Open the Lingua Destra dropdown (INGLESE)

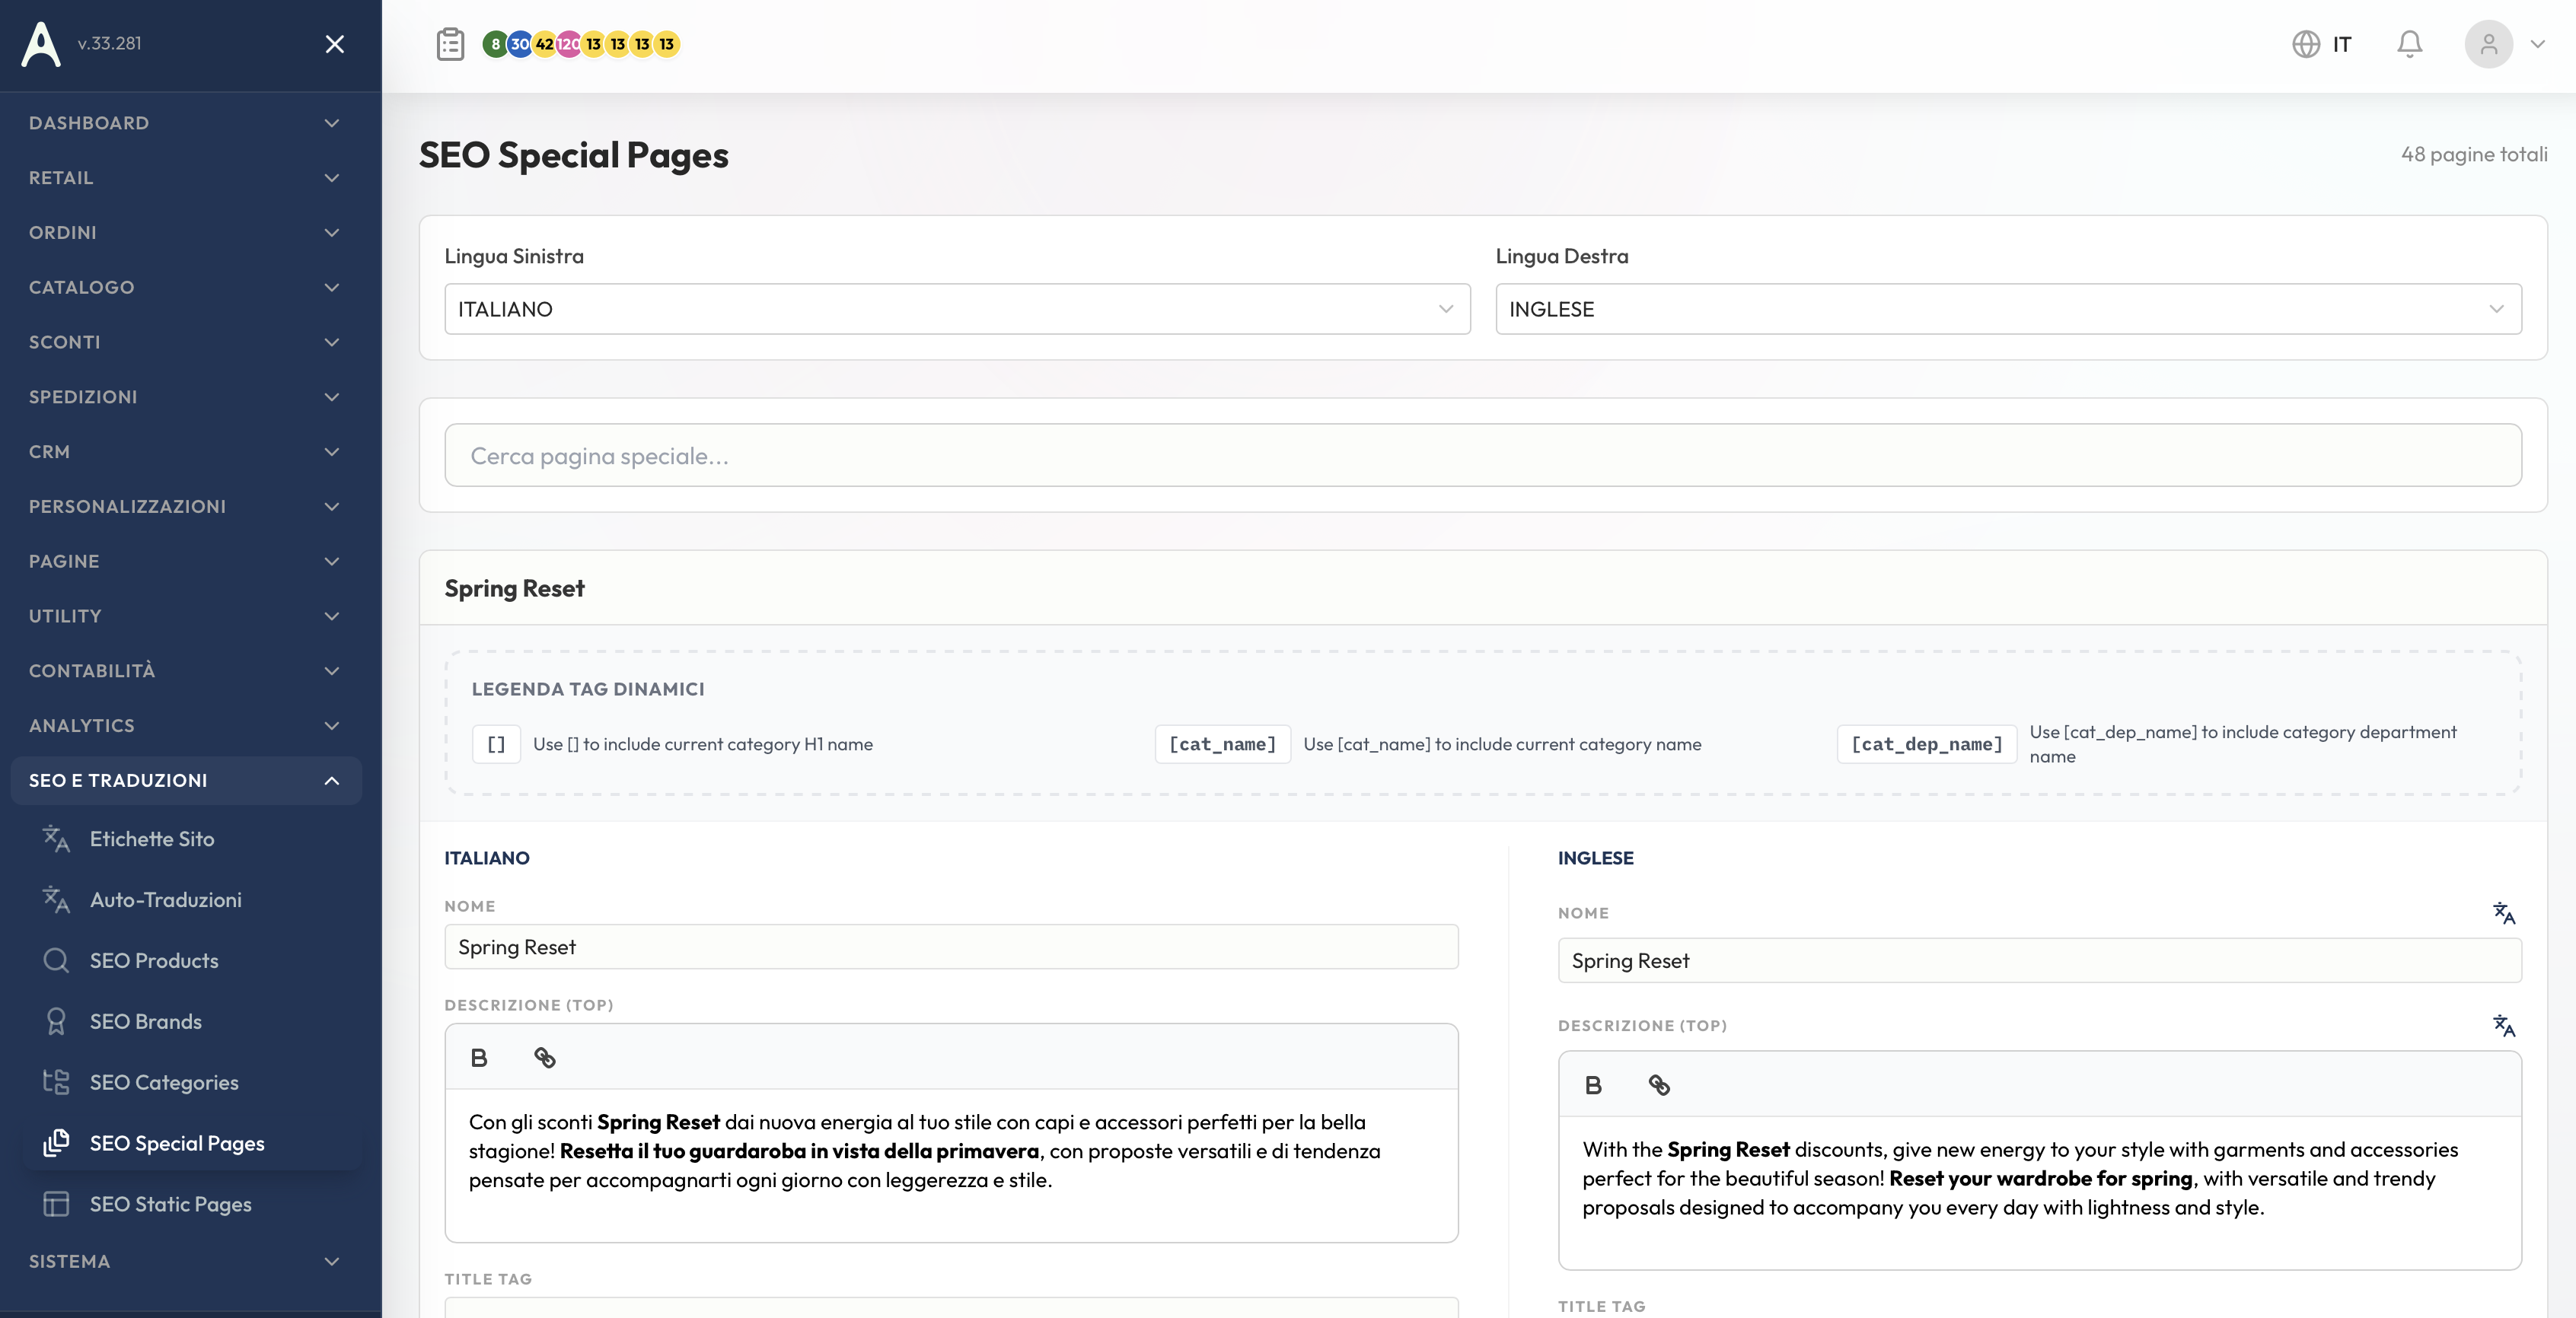pos(2008,310)
